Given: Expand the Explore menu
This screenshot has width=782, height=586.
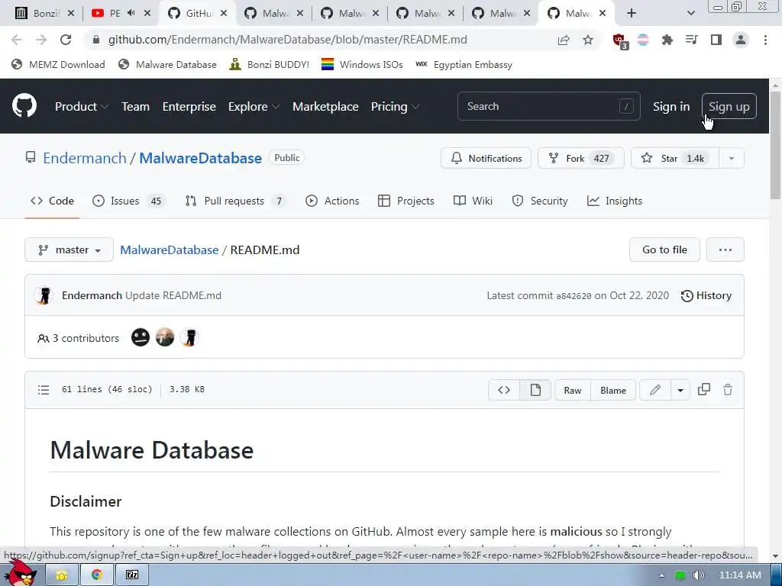Looking at the screenshot, I should point(254,106).
